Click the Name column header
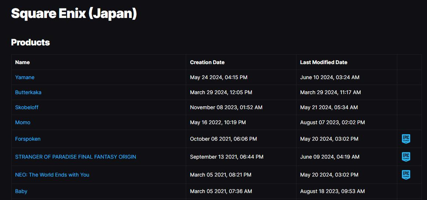The height and width of the screenshot is (200, 427). pos(22,62)
